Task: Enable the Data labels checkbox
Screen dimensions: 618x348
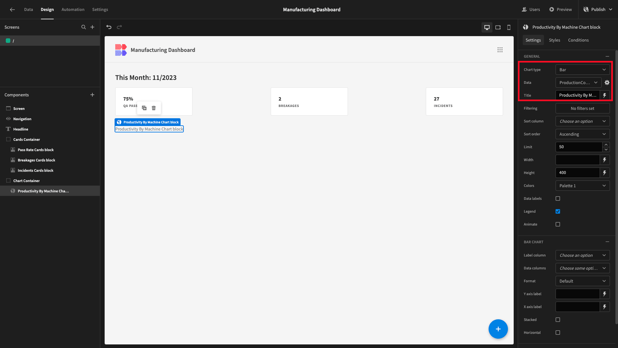Action: (x=558, y=198)
